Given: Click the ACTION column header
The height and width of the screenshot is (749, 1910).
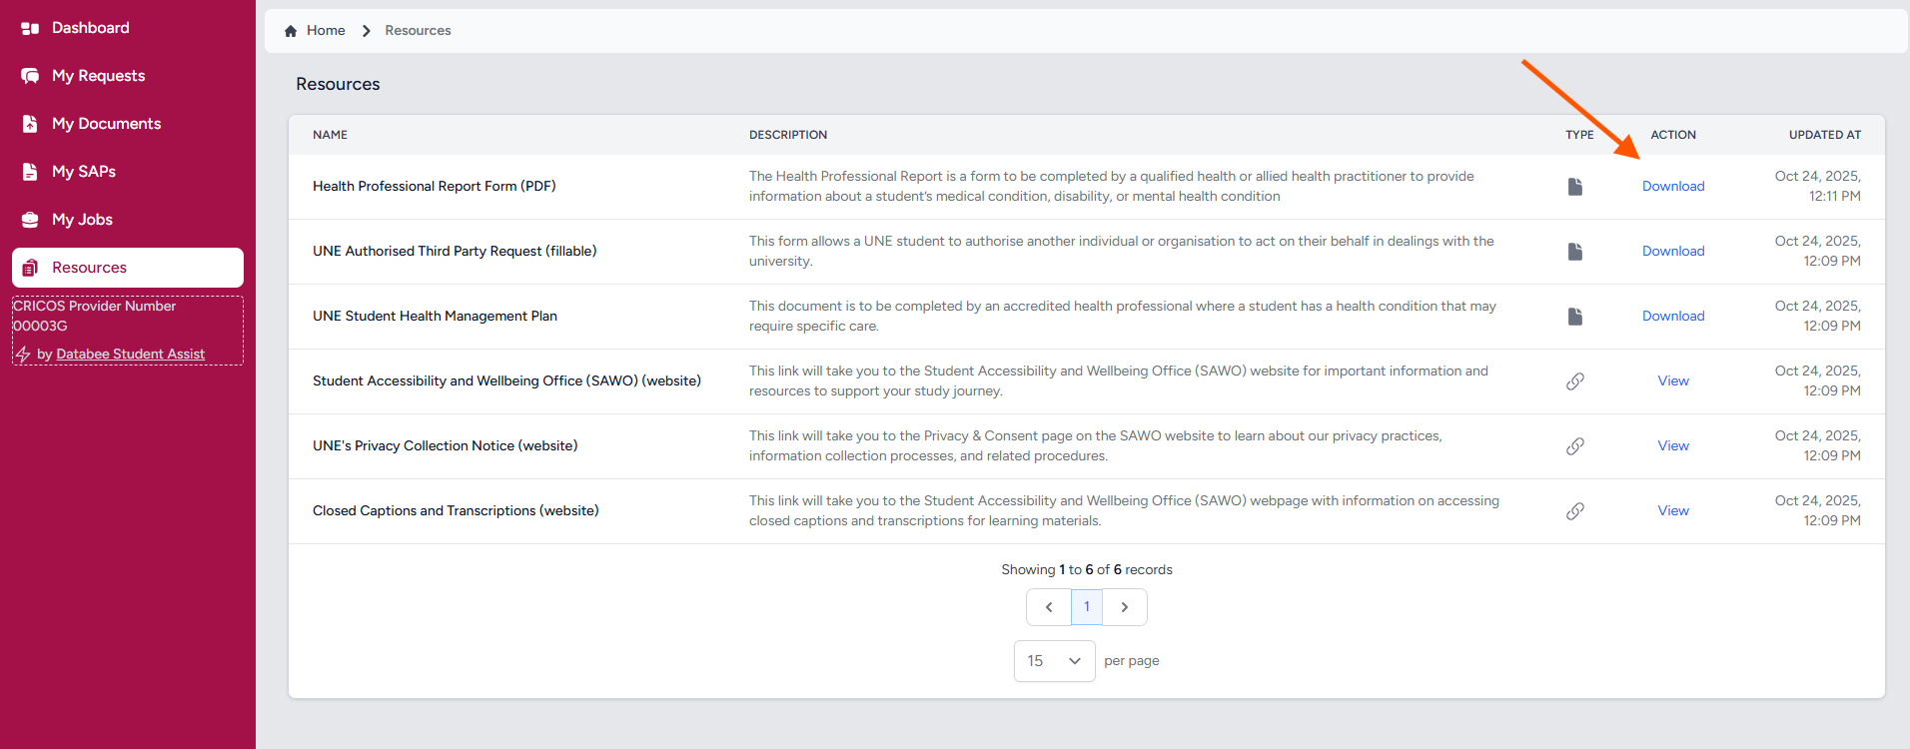Looking at the screenshot, I should click(x=1673, y=135).
